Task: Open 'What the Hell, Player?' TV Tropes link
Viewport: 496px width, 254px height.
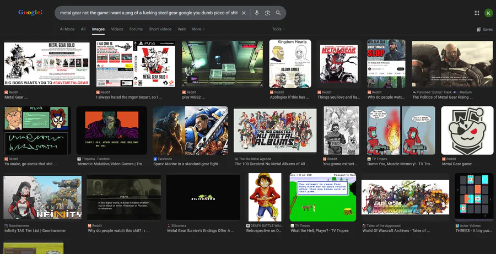Action: tap(320, 231)
